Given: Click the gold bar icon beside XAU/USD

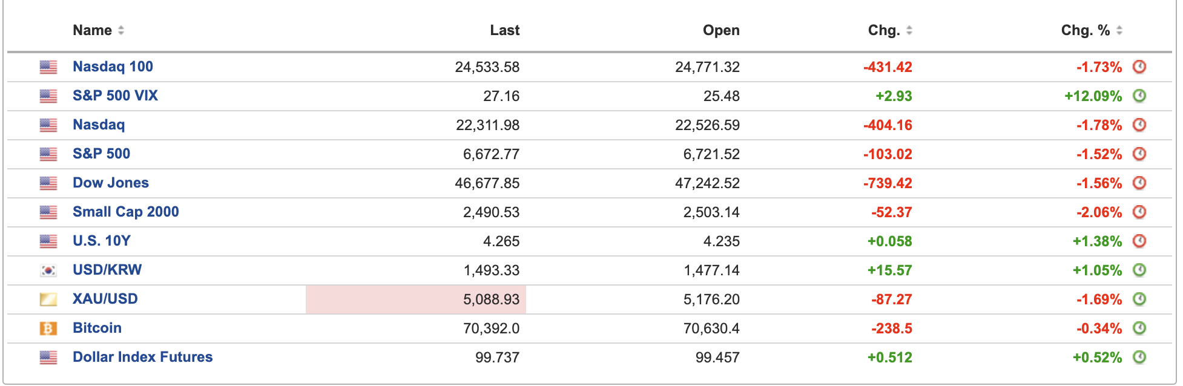Looking at the screenshot, I should (48, 299).
